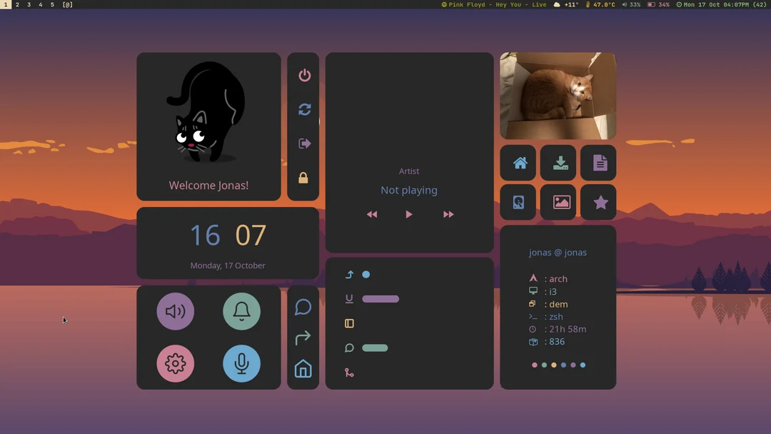Click the cat photo thumbnail
Screen dimensions: 771x434
pyautogui.click(x=558, y=95)
